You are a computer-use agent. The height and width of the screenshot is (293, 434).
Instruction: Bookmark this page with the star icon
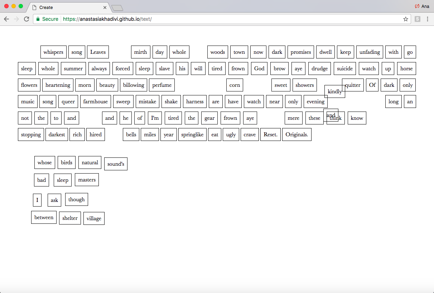(x=406, y=19)
